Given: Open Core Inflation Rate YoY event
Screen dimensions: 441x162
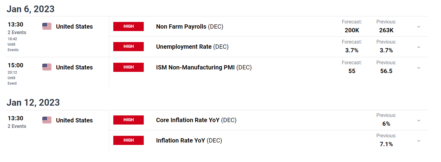Looking at the screenshot, I should point(196,120).
